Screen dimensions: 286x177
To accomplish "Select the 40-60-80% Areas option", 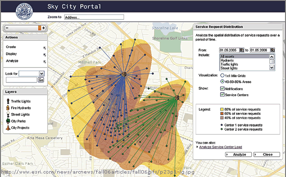I will click(222, 81).
